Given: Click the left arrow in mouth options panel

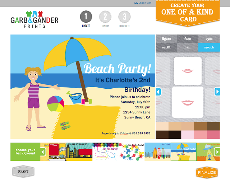Looking at the screenshot, I should pyautogui.click(x=158, y=92).
